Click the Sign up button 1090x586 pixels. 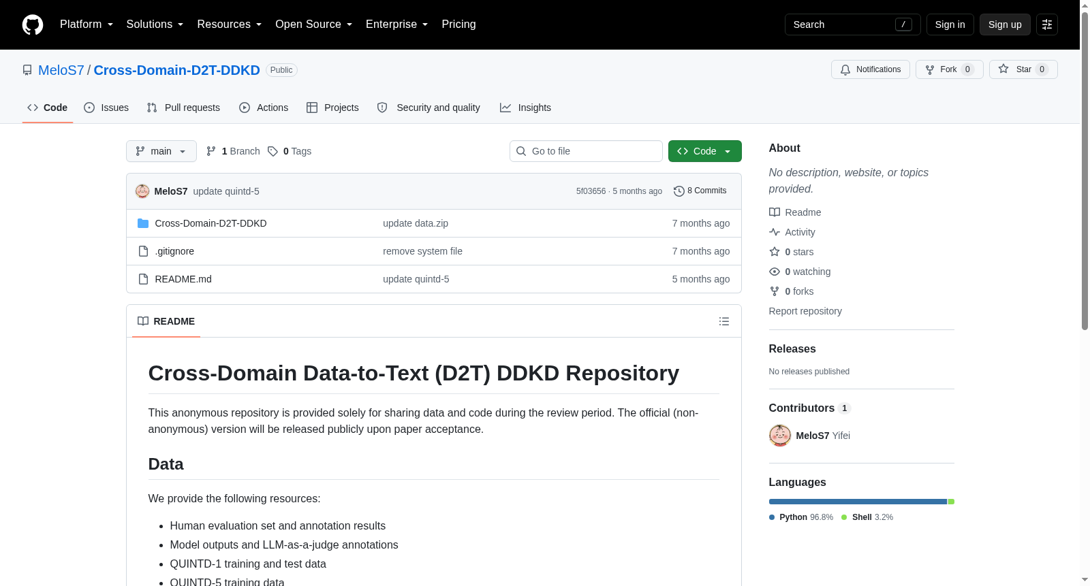pyautogui.click(x=1005, y=25)
